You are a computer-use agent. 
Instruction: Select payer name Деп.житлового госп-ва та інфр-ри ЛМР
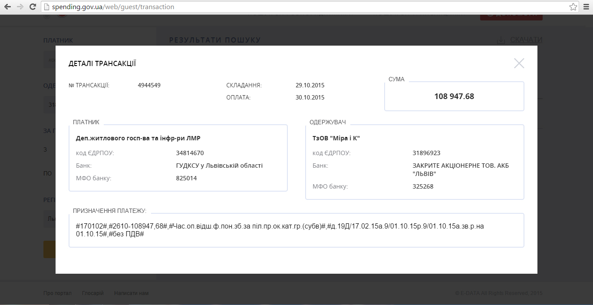(138, 138)
